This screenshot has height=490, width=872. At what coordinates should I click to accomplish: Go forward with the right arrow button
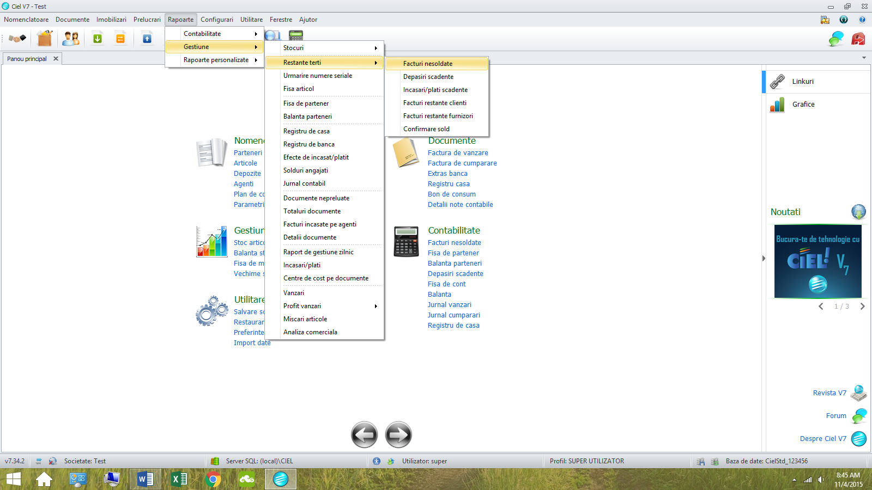click(x=398, y=434)
